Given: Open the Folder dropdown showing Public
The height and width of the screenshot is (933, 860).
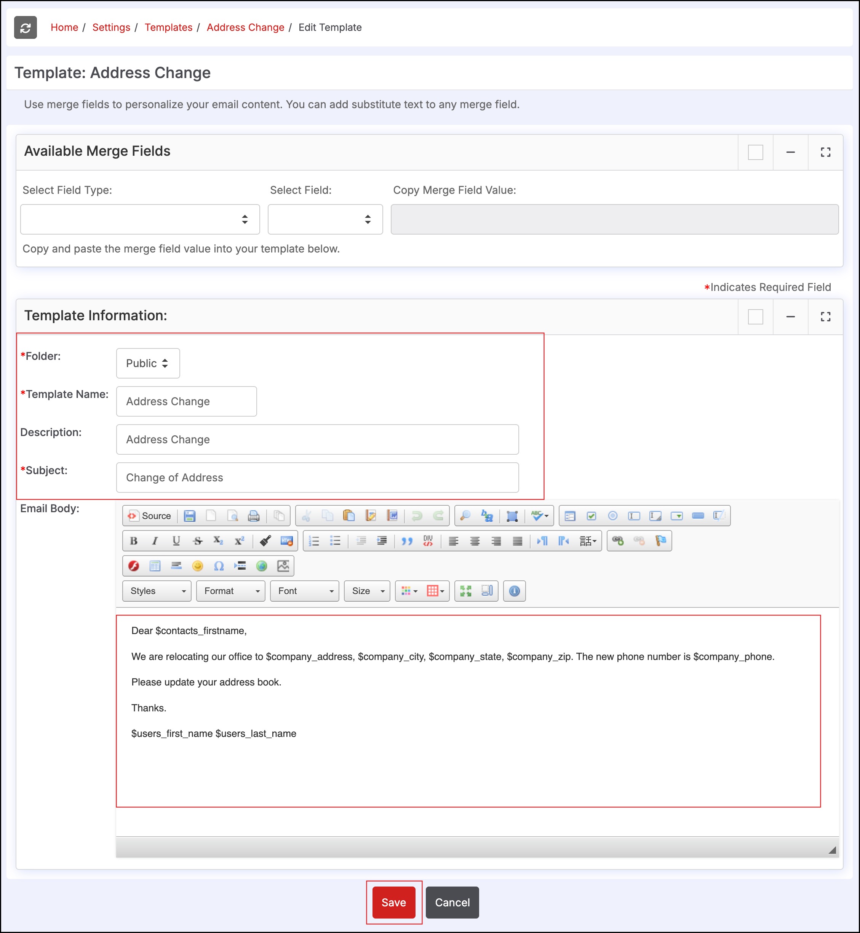Looking at the screenshot, I should point(147,363).
